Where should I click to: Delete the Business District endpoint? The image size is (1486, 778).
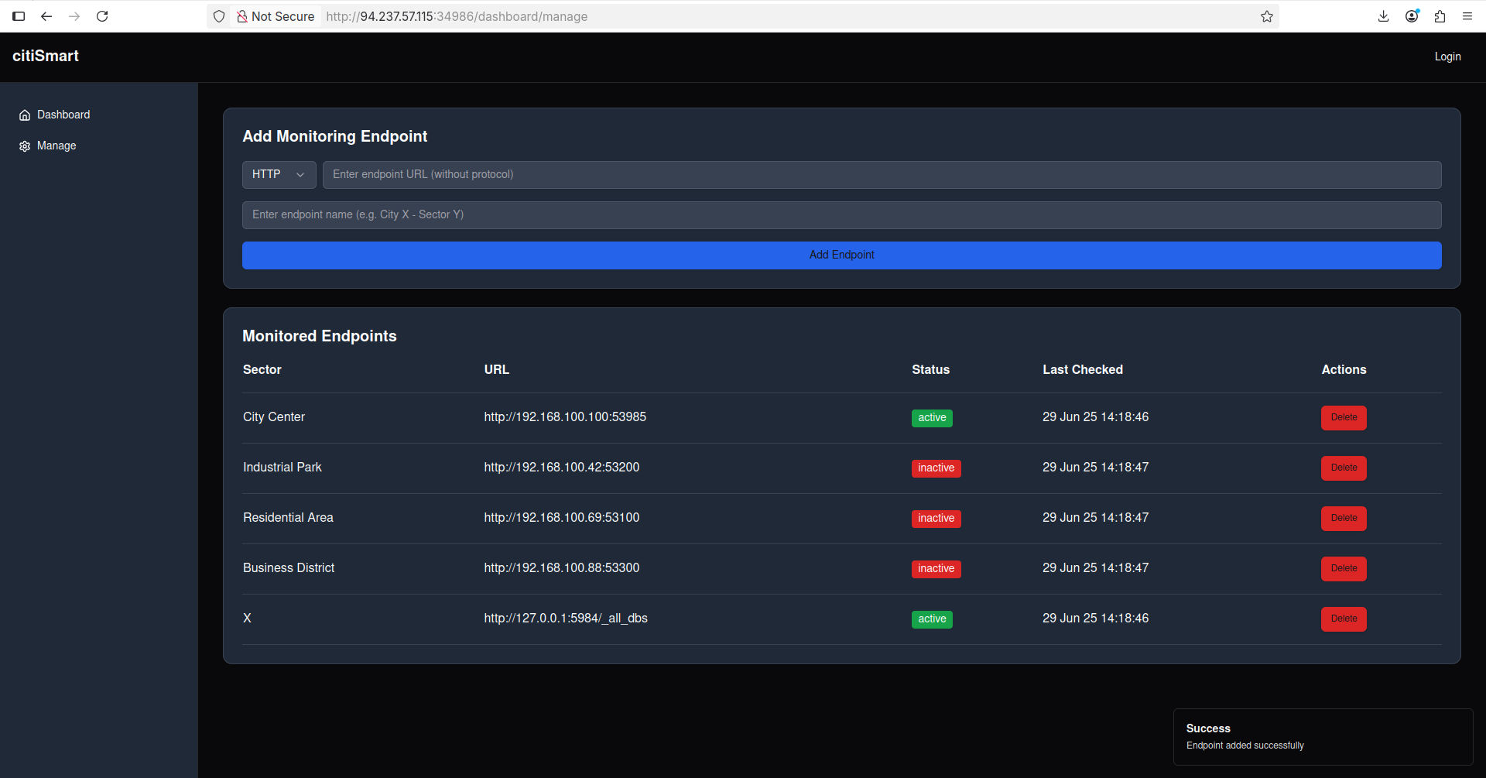coord(1344,569)
